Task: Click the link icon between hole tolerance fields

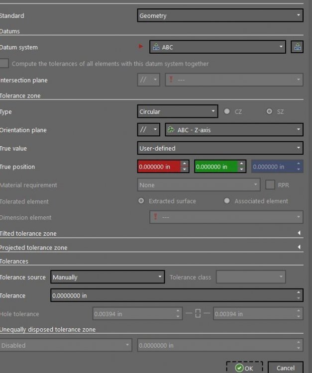Action: [x=198, y=314]
